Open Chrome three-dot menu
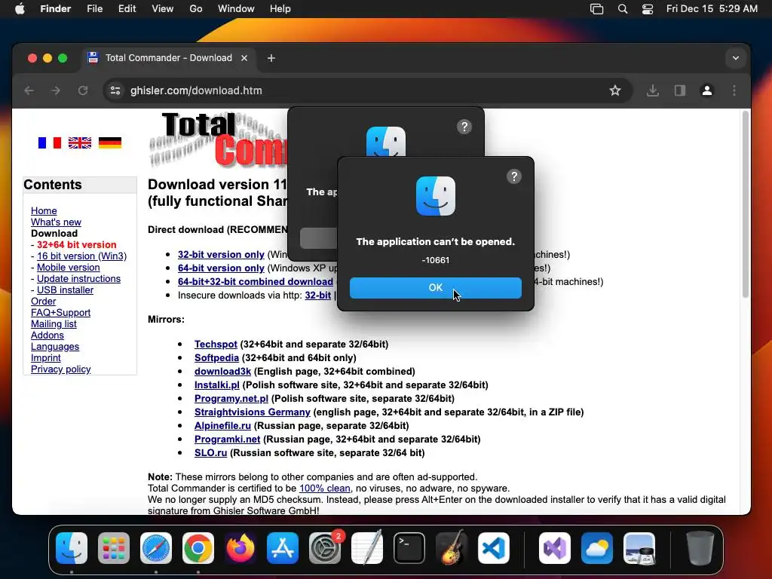This screenshot has height=579, width=772. click(734, 90)
